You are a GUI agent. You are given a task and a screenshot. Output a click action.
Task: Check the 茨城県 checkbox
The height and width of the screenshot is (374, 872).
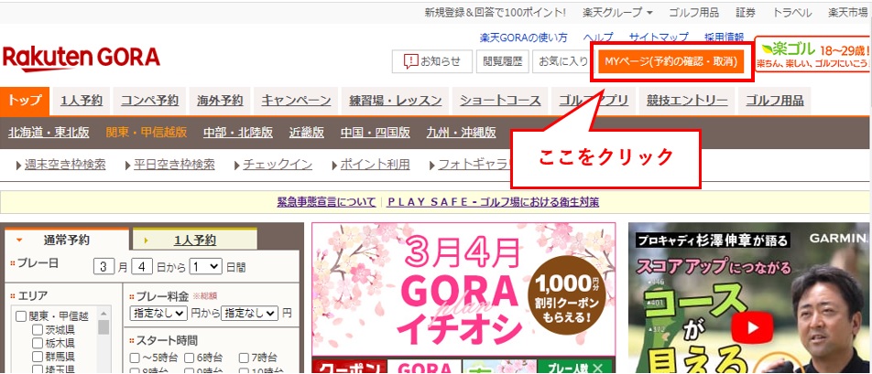[x=38, y=330]
